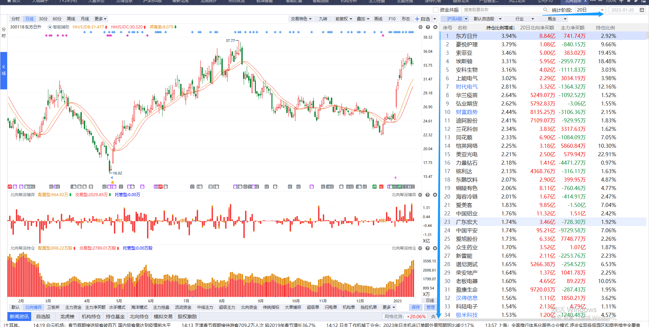The height and width of the screenshot is (327, 649).
Task: Select the 分时 vertical side tab
Action: [x=4, y=32]
